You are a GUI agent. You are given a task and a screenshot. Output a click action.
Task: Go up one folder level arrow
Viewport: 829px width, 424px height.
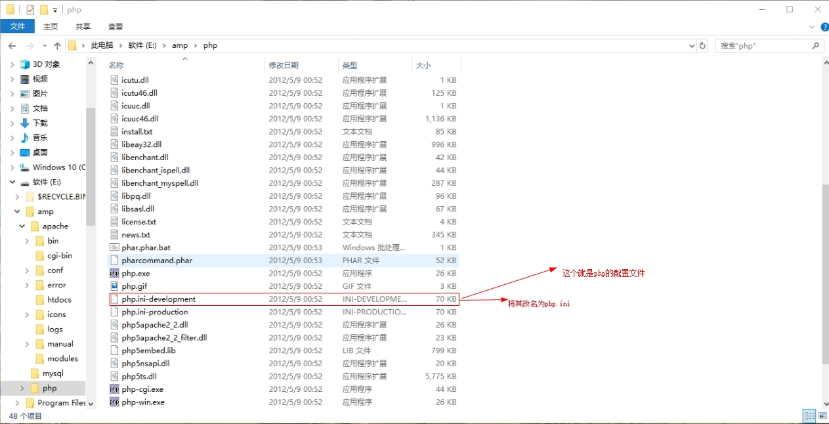point(57,46)
